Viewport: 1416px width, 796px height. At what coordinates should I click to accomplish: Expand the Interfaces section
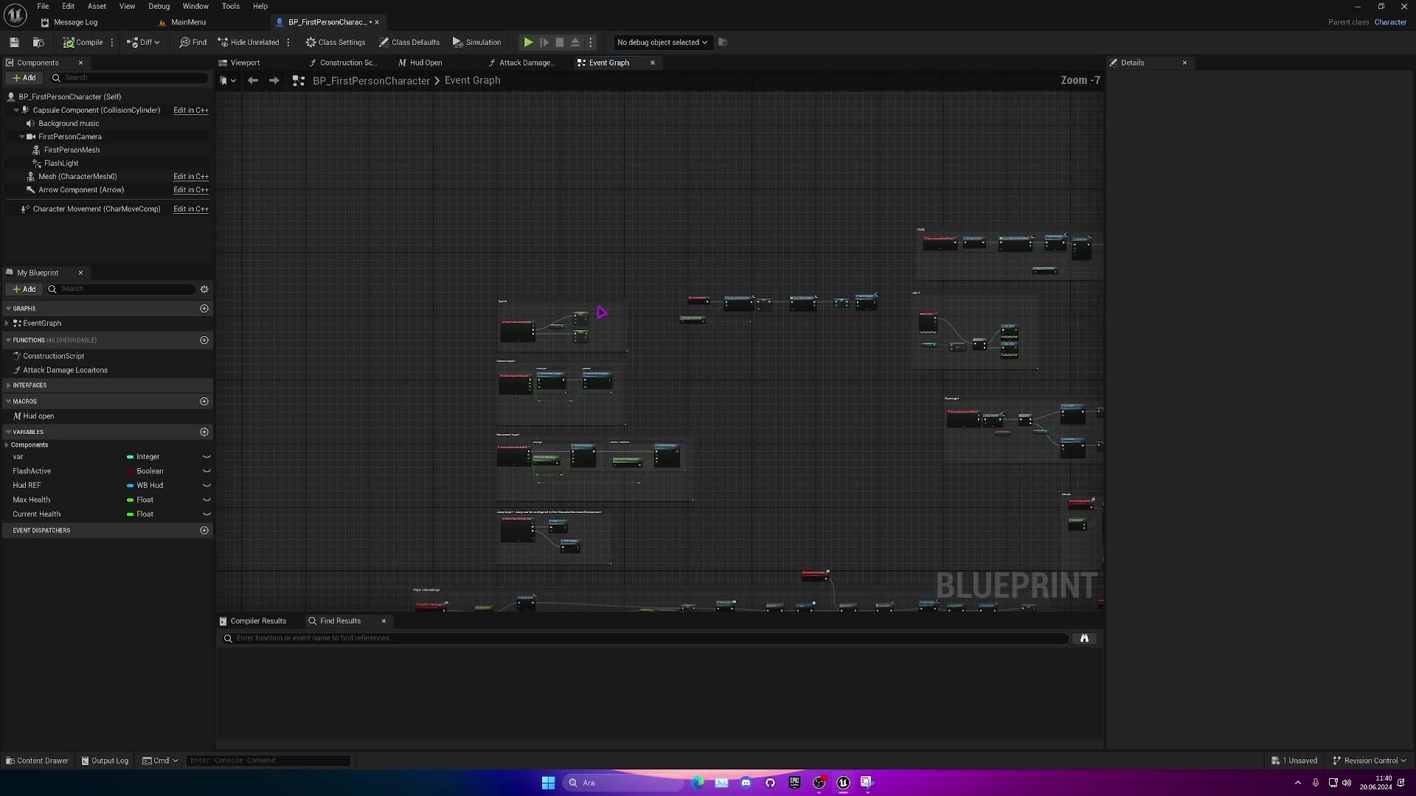[8, 385]
